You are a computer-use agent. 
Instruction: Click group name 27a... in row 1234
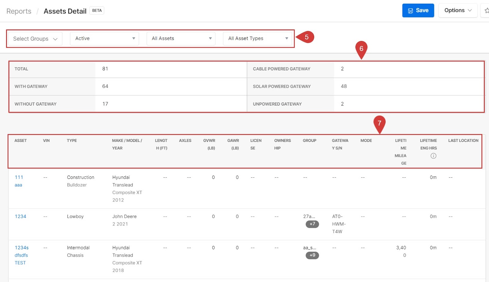click(x=309, y=217)
